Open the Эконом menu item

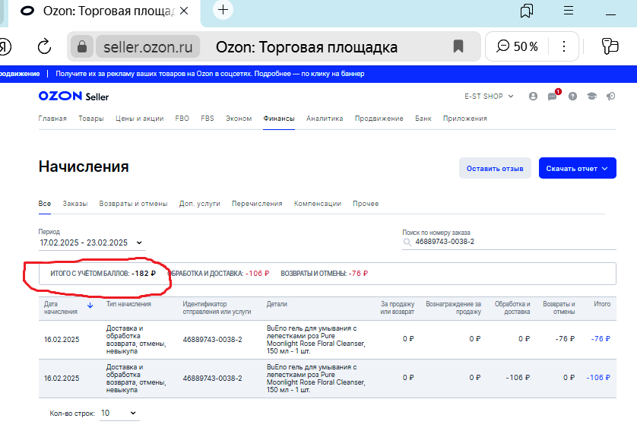[x=239, y=119]
